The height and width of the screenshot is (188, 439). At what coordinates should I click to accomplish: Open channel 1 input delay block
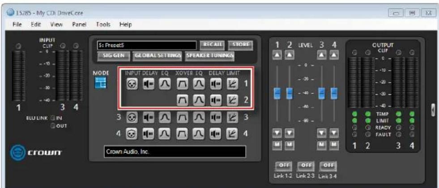coord(149,84)
